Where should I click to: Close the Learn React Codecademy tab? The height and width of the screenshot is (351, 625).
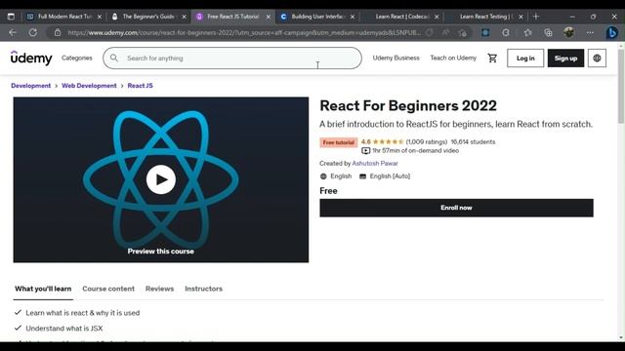(x=437, y=17)
